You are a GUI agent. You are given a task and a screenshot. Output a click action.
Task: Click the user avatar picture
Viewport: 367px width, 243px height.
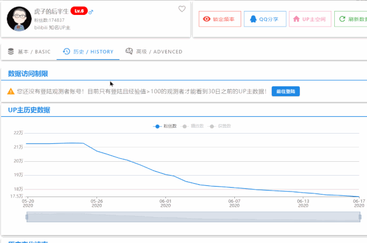pos(20,19)
